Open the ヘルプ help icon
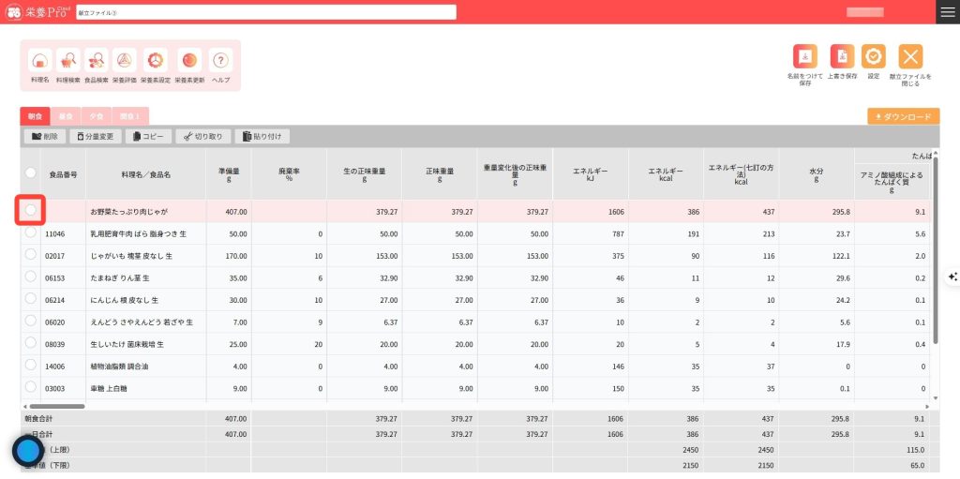960x479 pixels. [x=221, y=61]
